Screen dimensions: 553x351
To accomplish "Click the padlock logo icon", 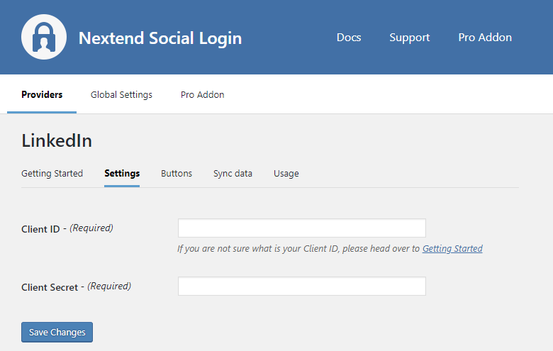I will [x=44, y=37].
